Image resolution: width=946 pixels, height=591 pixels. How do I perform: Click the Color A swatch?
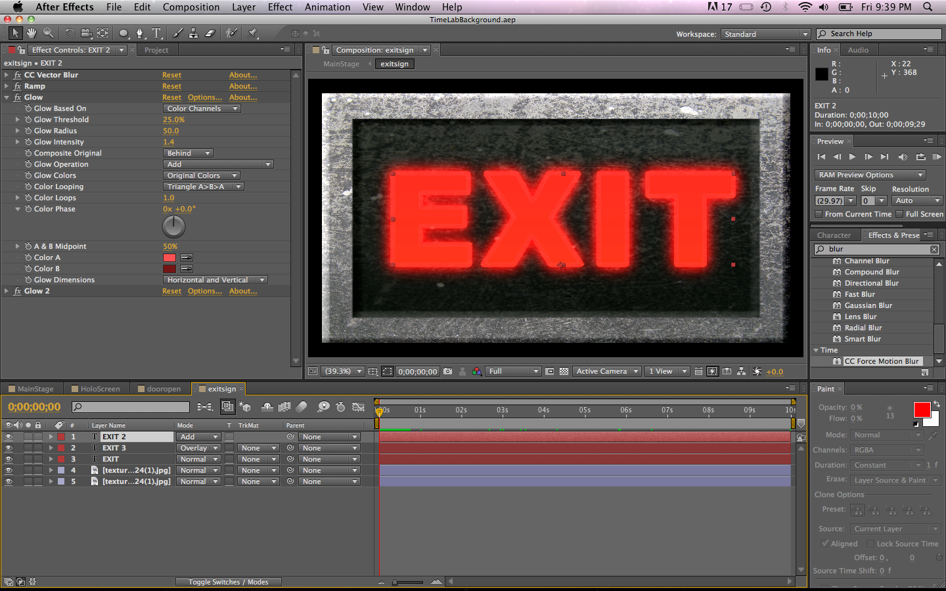click(x=169, y=257)
